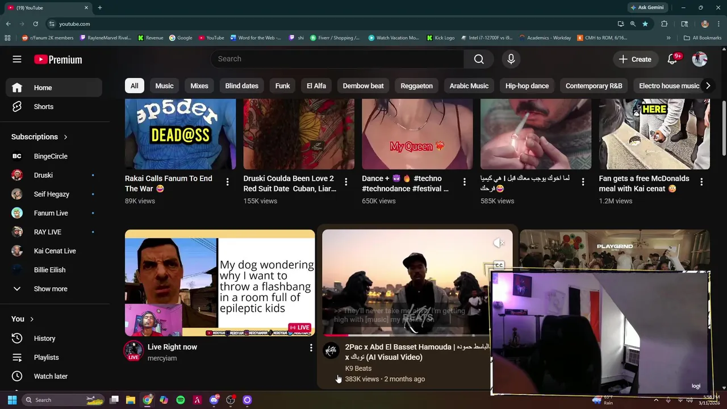
Task: Click the zoom magnifier in address bar
Action: coord(633,24)
